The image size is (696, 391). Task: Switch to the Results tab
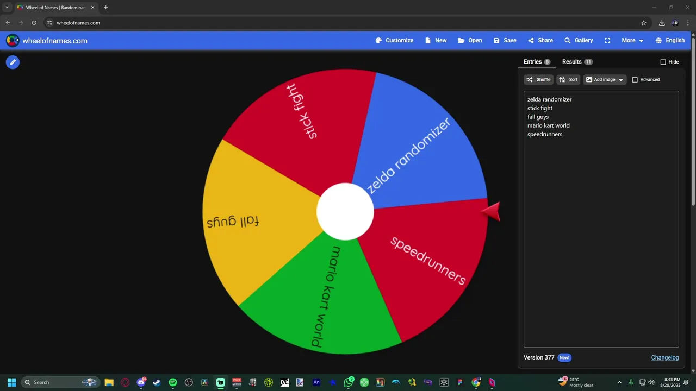click(577, 62)
